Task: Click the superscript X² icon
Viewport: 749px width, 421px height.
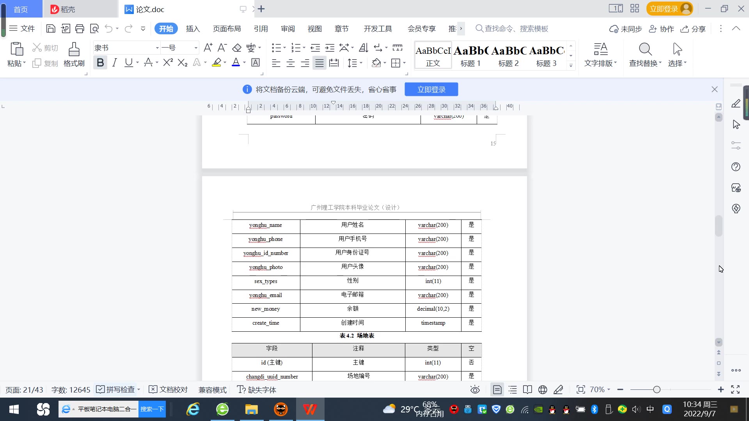Action: (168, 62)
